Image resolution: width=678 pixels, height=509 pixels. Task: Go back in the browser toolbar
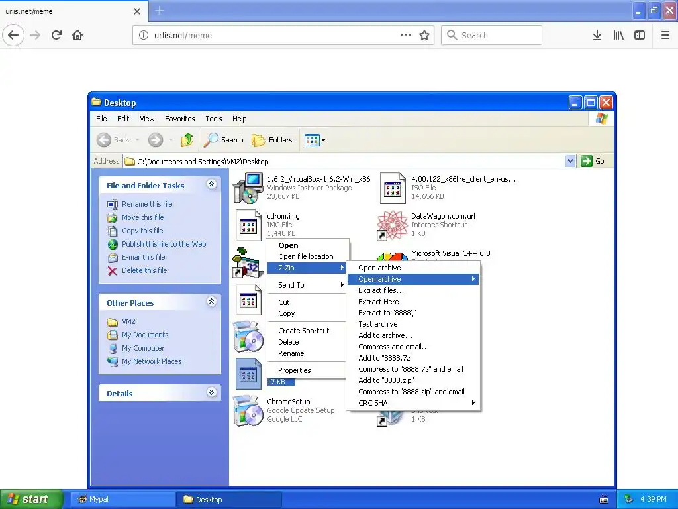pos(13,36)
